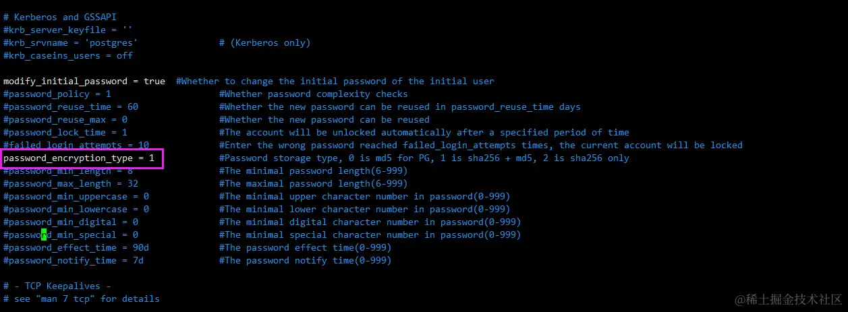This screenshot has width=848, height=312.
Task: Click the #password_min_lowercase = 0 setting
Action: click(76, 210)
